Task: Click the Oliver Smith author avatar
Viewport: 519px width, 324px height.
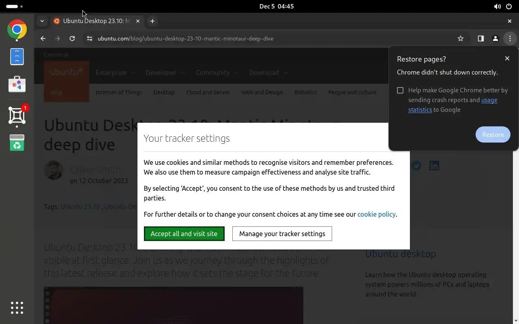Action: (x=54, y=170)
